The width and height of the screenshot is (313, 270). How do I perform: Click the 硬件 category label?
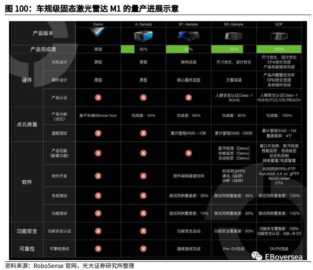pyautogui.click(x=27, y=80)
